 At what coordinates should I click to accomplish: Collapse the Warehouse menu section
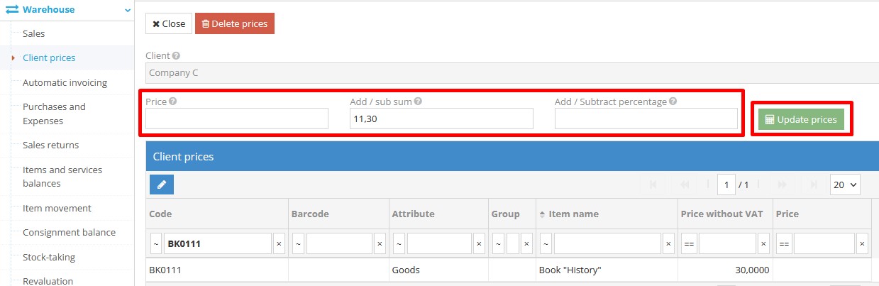(127, 10)
